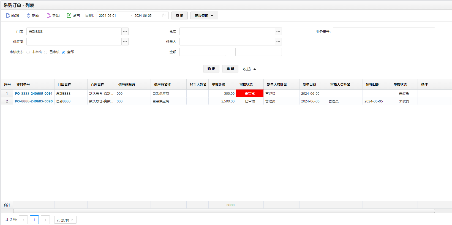Collapse the filter panel with 收起
Image resolution: width=452 pixels, height=225 pixels.
click(249, 69)
